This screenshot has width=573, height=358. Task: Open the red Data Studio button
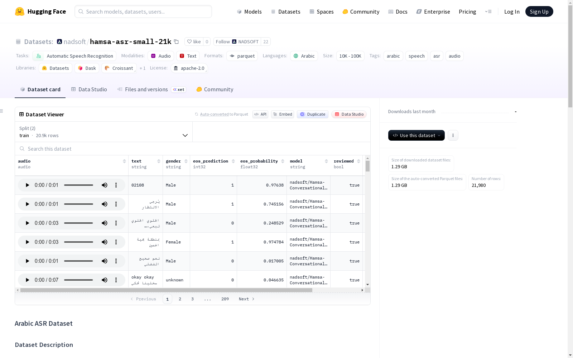pos(349,114)
